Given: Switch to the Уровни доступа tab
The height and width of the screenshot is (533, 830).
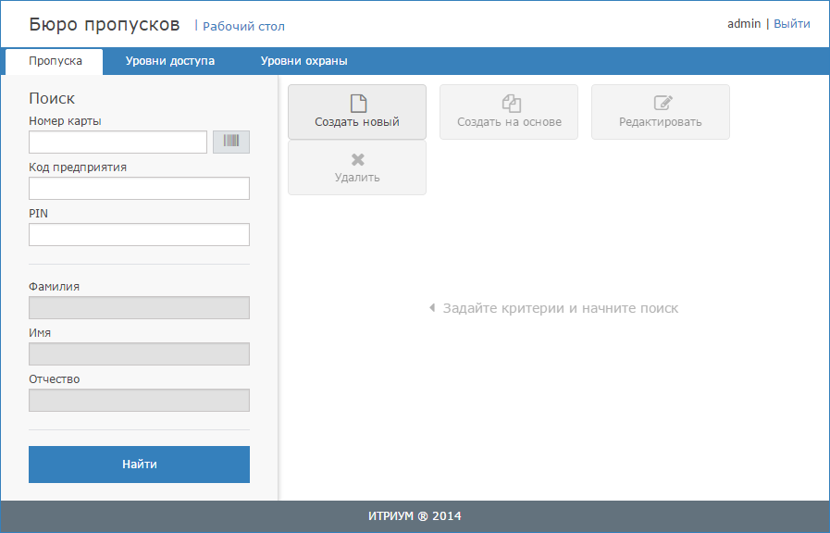Looking at the screenshot, I should click(170, 61).
